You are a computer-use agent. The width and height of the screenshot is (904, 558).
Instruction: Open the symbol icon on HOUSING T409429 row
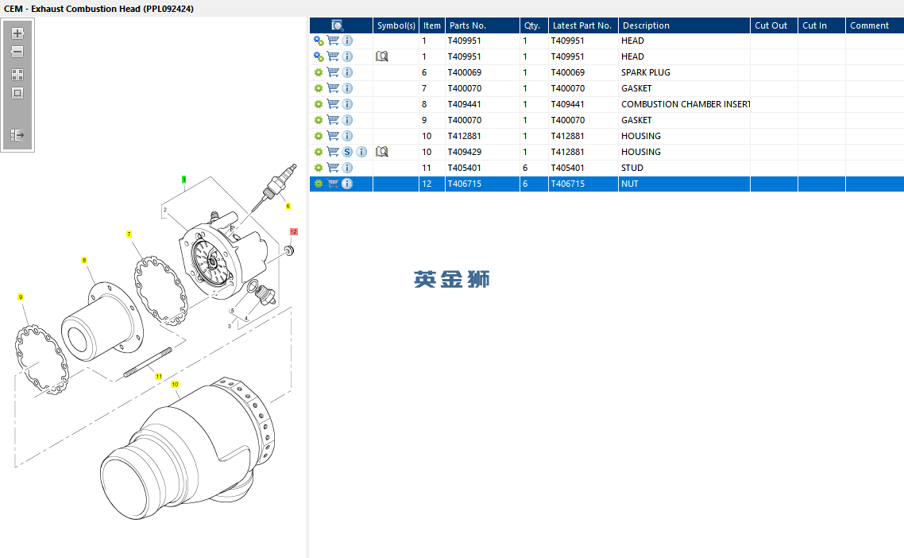tap(381, 152)
